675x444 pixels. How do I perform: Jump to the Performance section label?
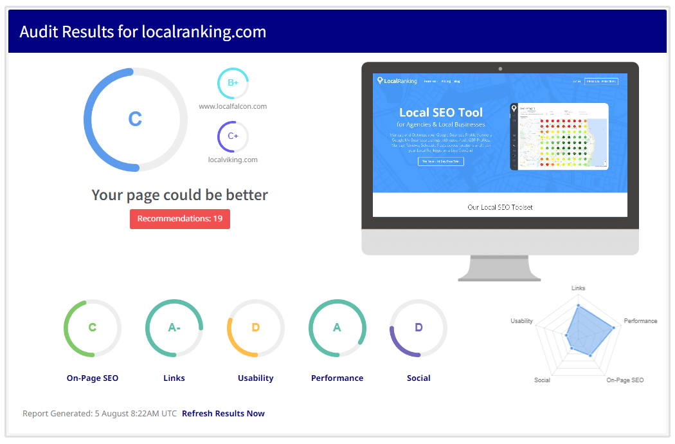(337, 378)
